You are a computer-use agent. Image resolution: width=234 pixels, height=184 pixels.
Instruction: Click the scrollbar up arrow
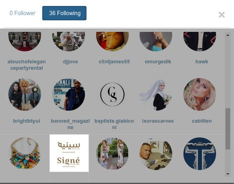[x=228, y=35]
